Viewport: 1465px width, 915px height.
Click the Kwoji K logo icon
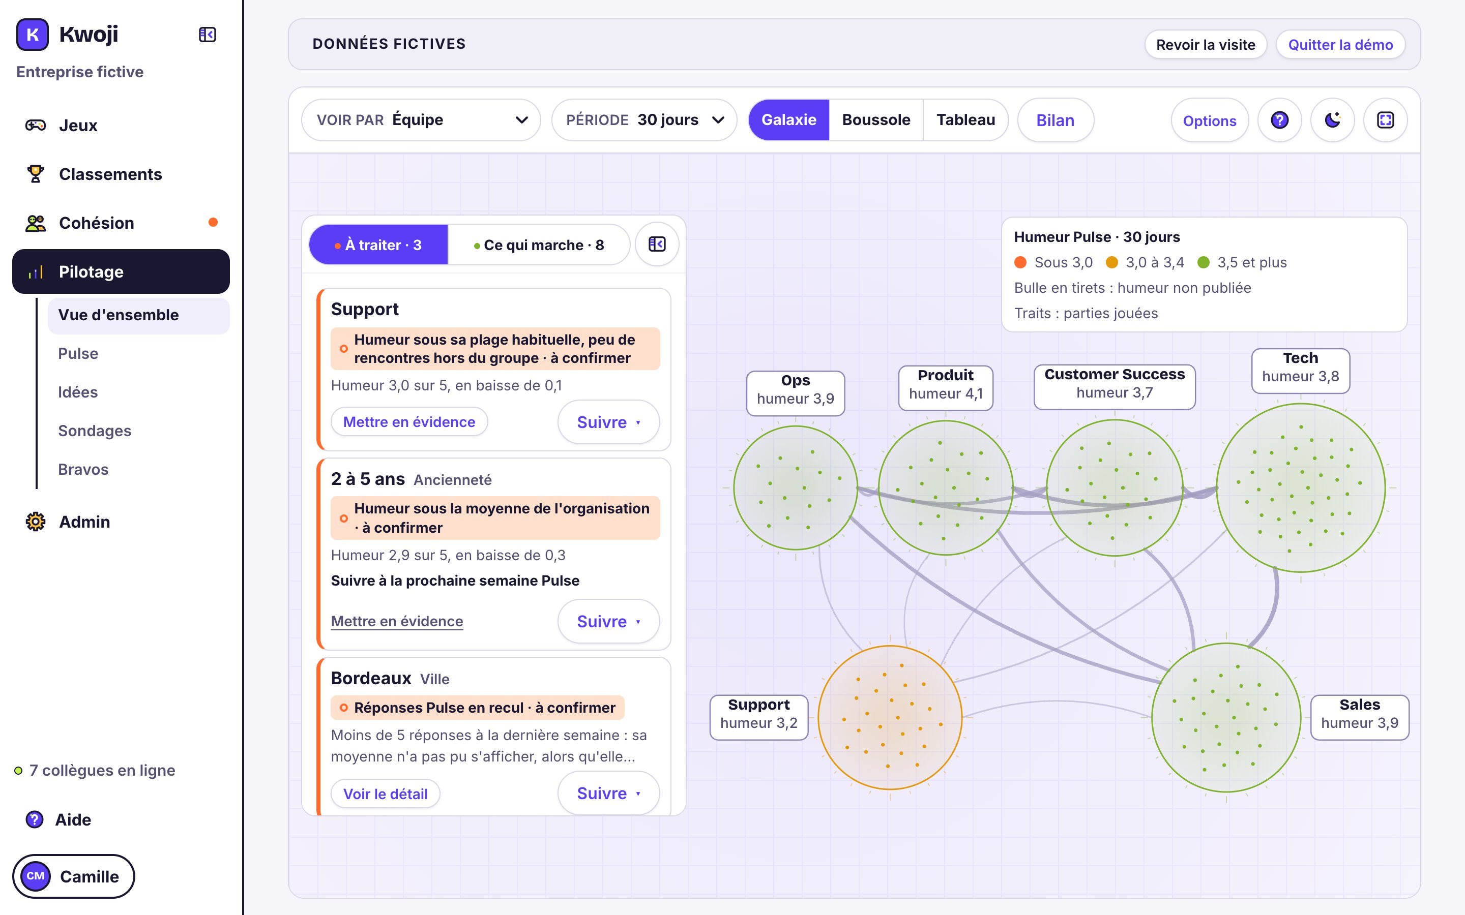coord(32,35)
